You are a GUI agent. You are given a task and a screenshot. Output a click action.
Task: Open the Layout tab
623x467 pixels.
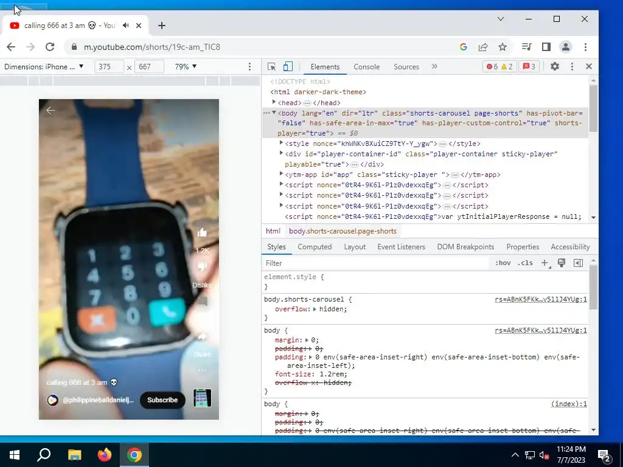[355, 247]
